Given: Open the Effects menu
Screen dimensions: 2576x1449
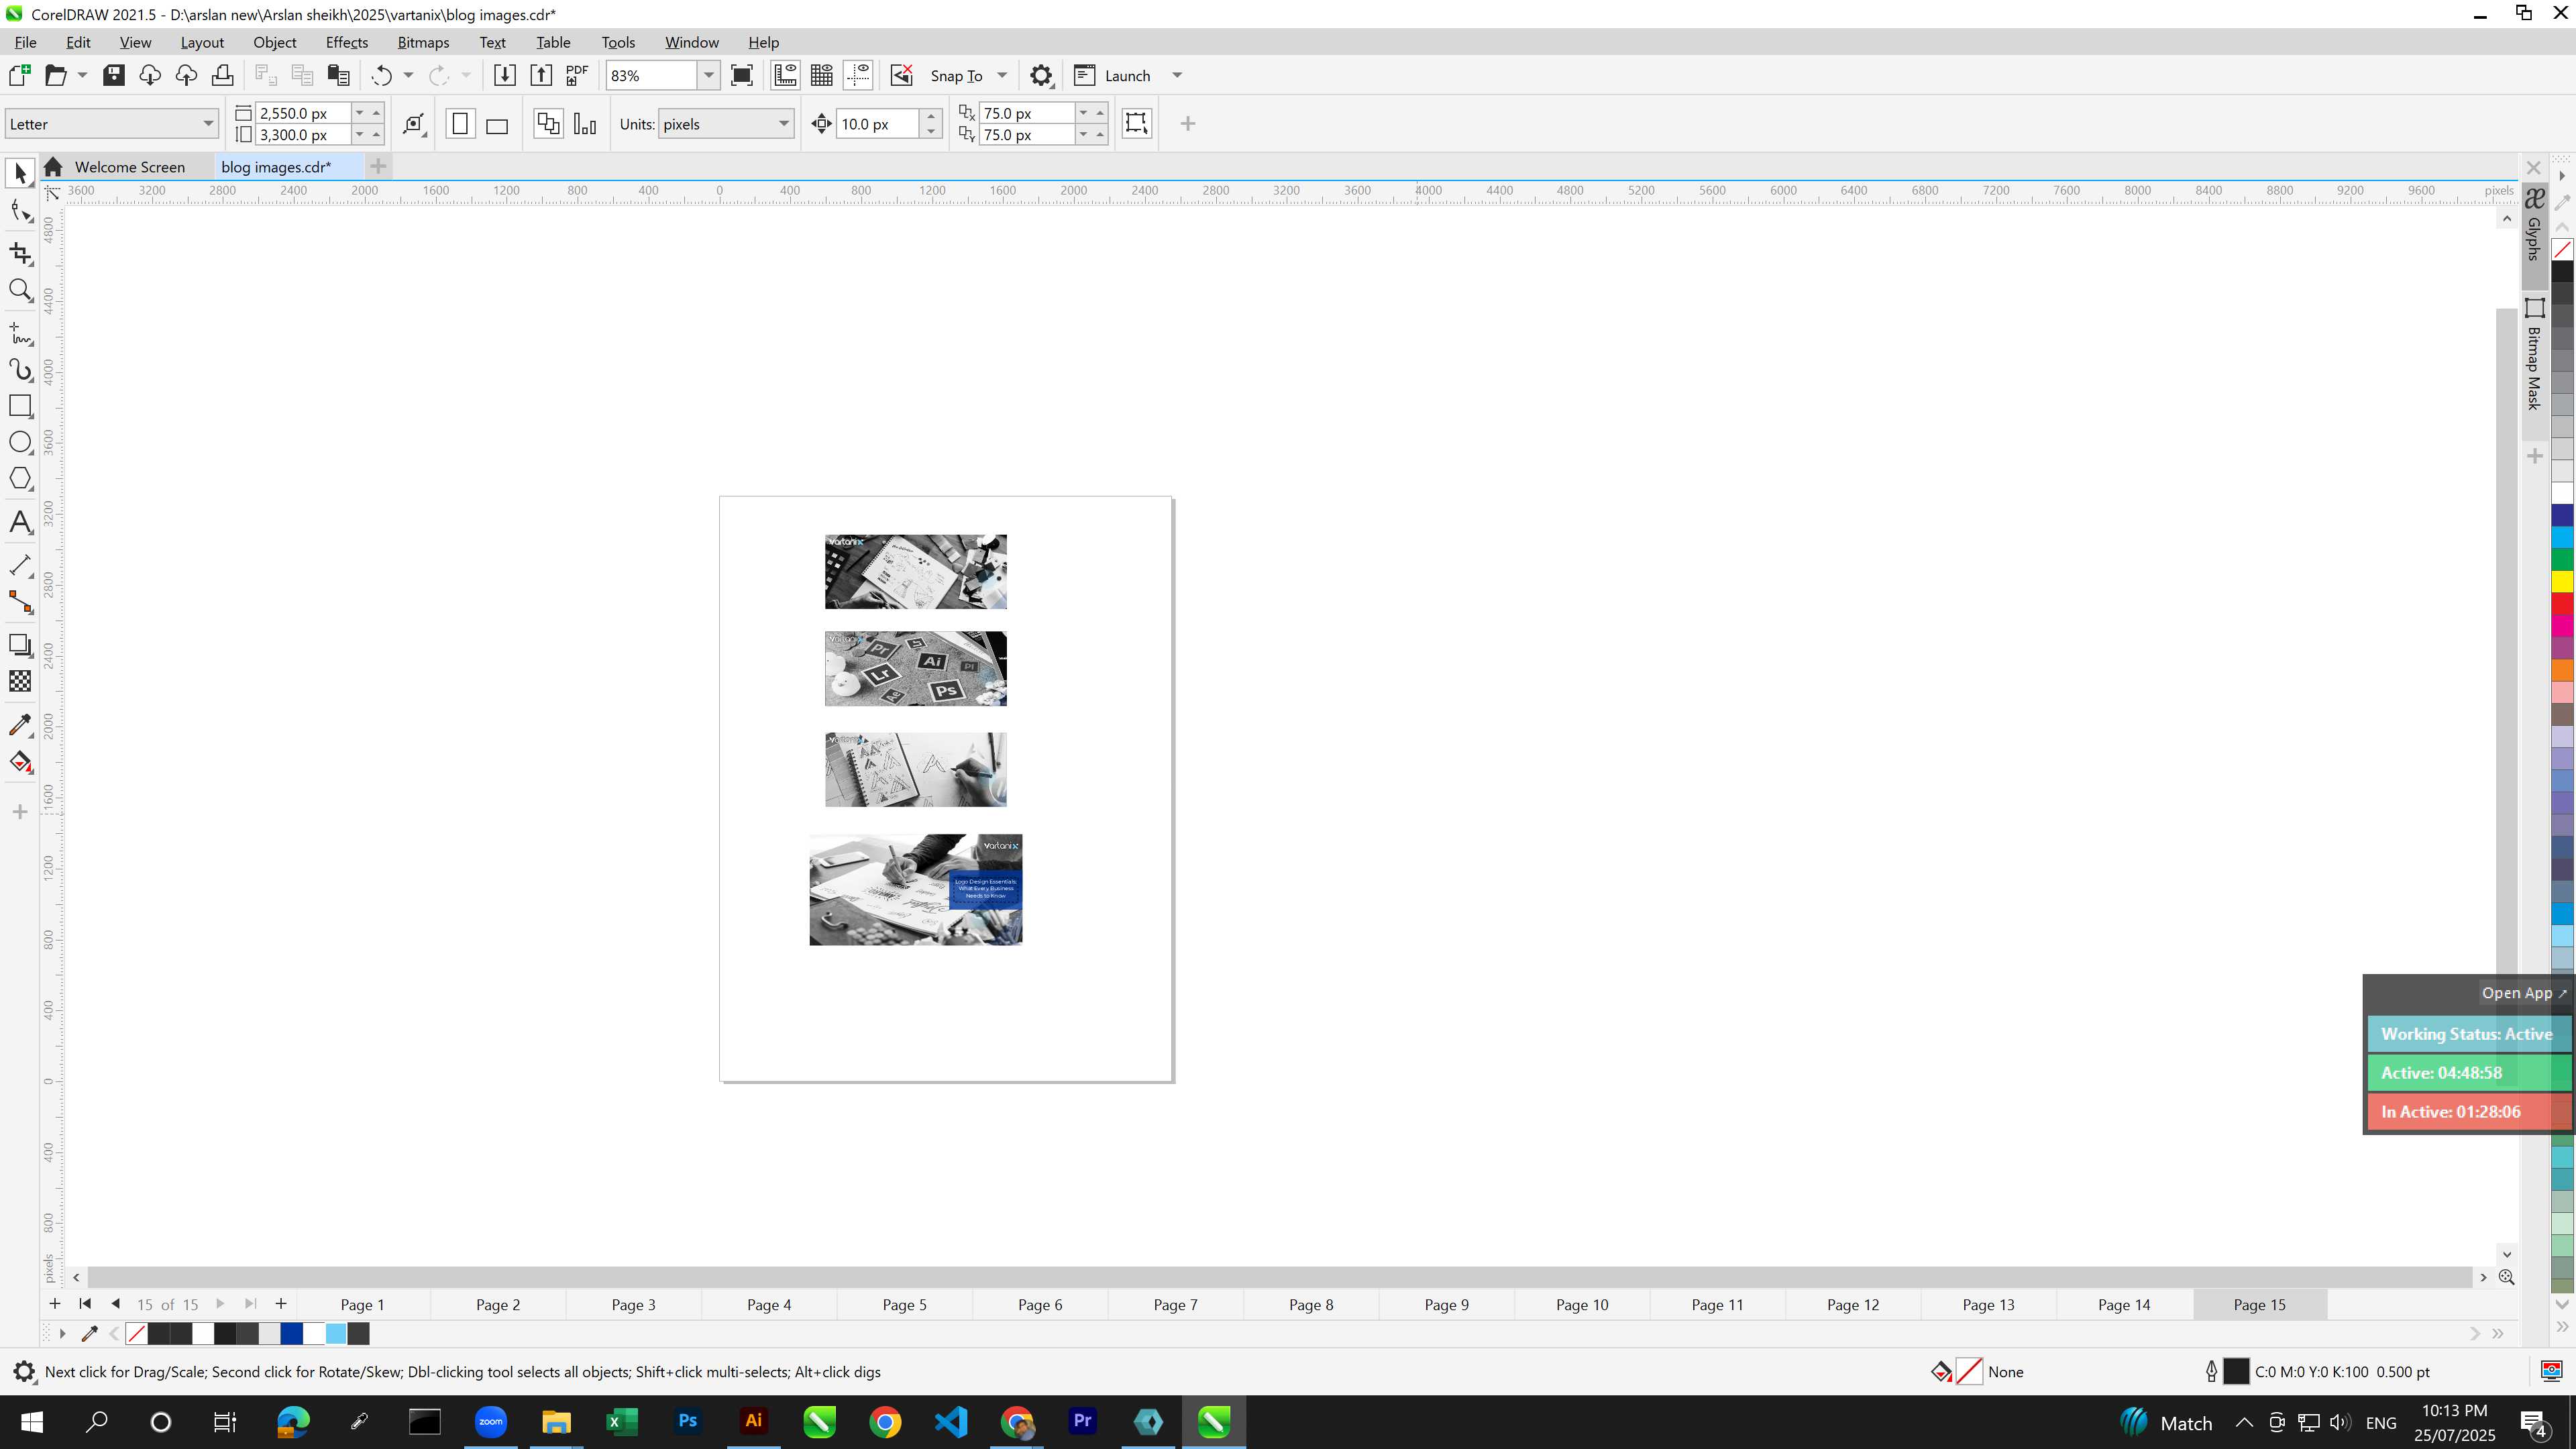Looking at the screenshot, I should click(346, 42).
